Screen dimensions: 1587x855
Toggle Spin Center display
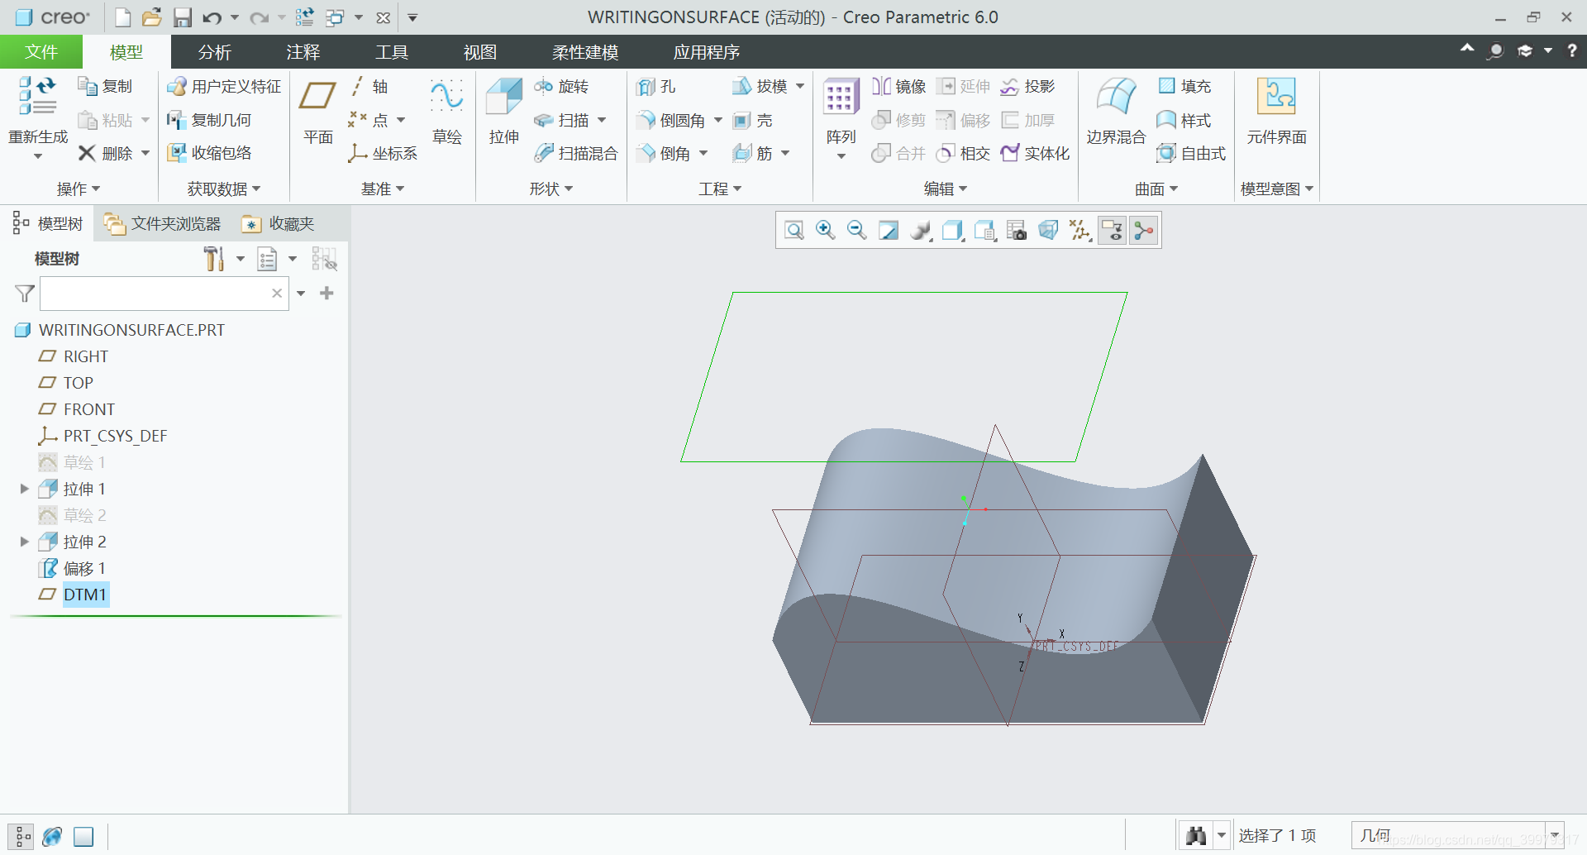tap(1144, 231)
